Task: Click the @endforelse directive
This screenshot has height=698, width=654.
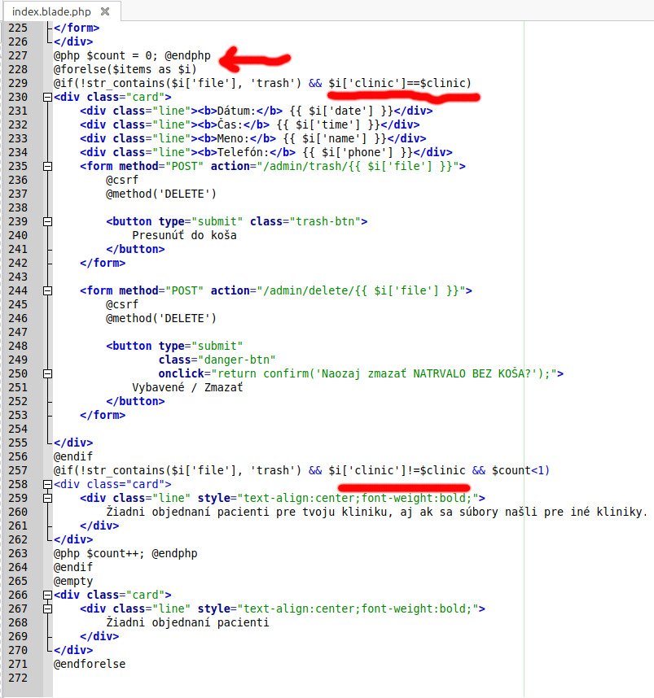Action: (x=90, y=664)
